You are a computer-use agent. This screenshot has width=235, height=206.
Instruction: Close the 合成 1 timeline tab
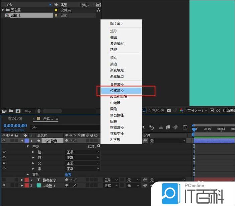pos(34,119)
